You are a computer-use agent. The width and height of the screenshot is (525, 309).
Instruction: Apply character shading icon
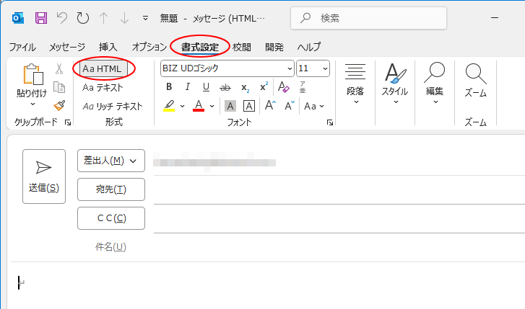coord(230,106)
